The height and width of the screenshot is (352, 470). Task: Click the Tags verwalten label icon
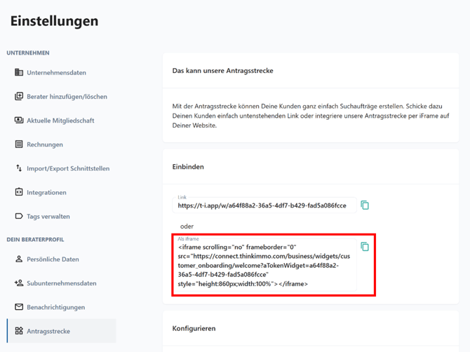point(19,216)
